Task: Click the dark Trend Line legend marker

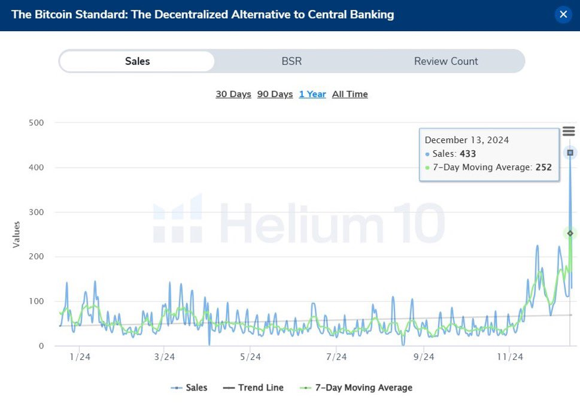Action: click(x=229, y=388)
